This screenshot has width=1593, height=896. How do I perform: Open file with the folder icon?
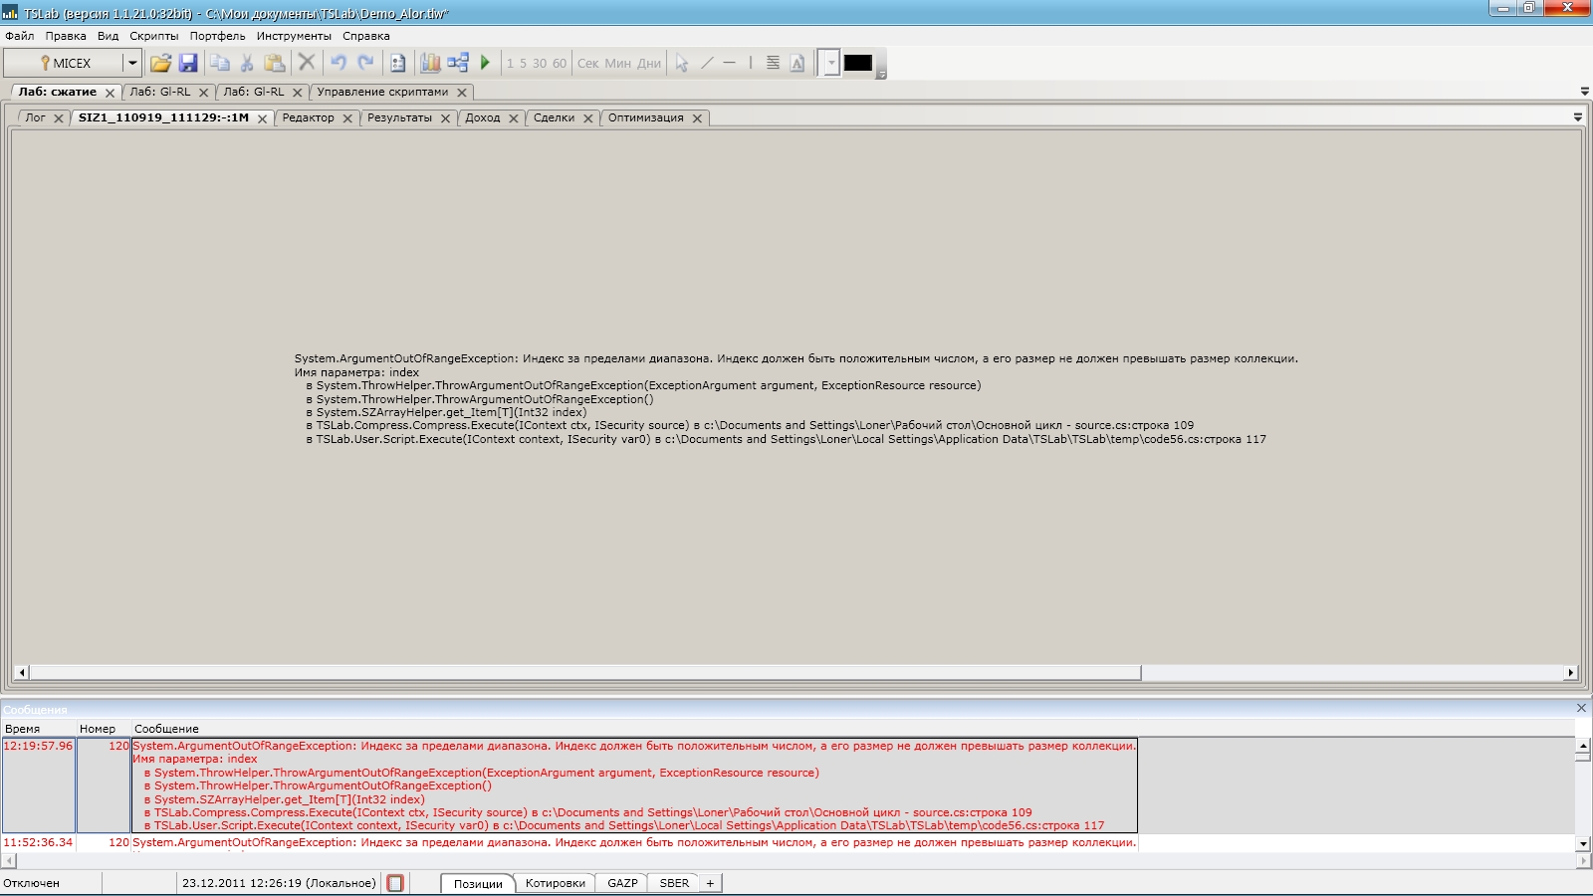pos(160,63)
